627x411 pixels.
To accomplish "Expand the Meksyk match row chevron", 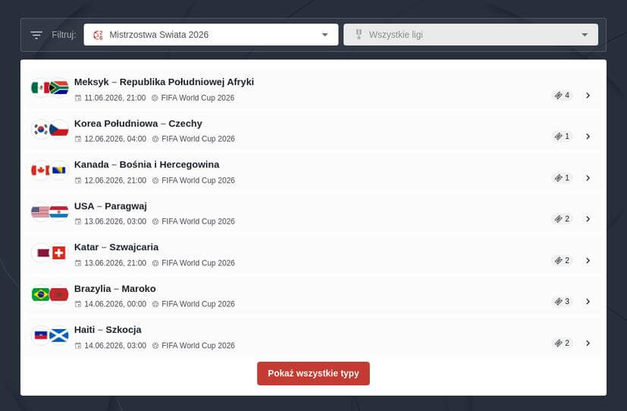I will (x=588, y=96).
